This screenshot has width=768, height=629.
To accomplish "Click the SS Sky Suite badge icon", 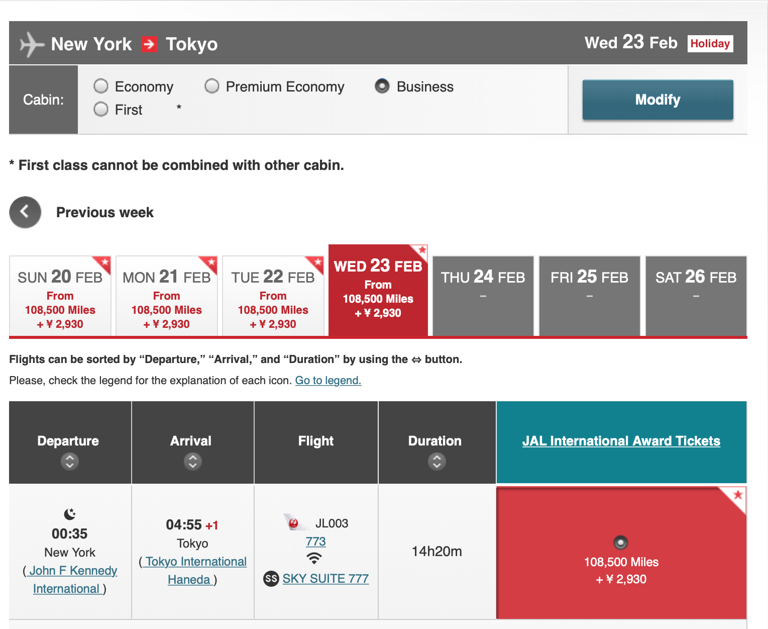I will click(271, 579).
